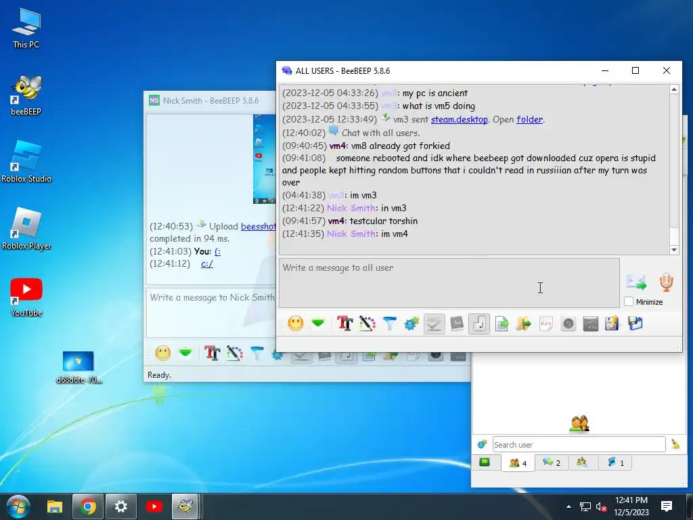Image resolution: width=693 pixels, height=520 pixels.
Task: Open emoticons picker in ALL USERS chat
Action: (295, 324)
